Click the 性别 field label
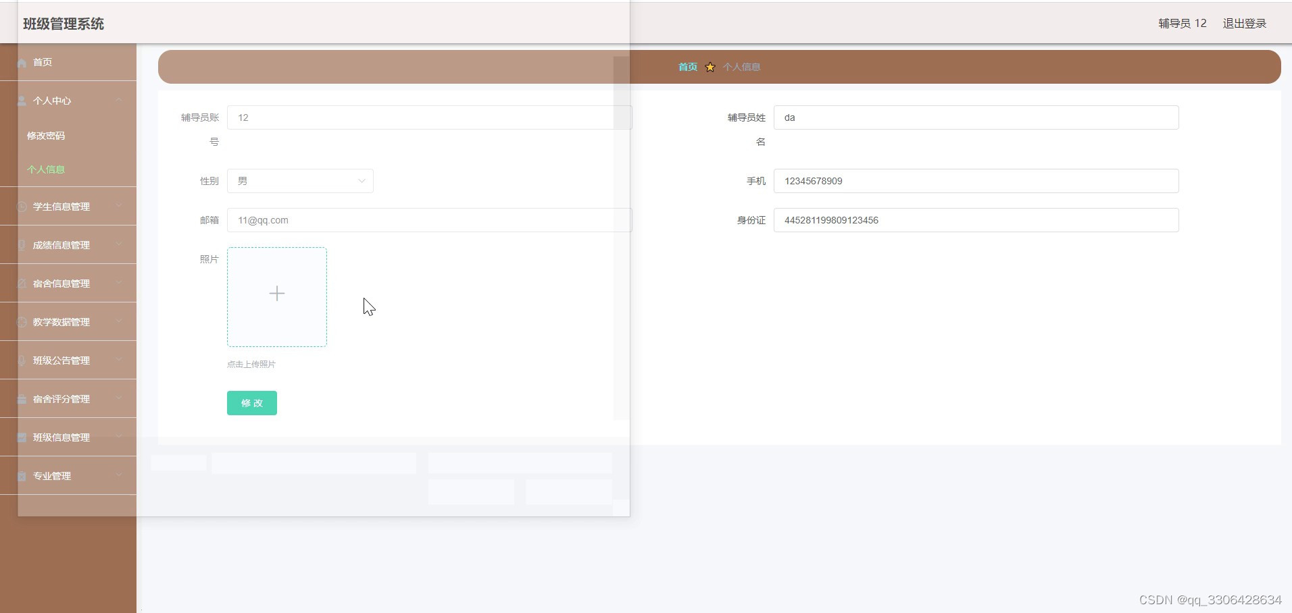 pos(209,181)
